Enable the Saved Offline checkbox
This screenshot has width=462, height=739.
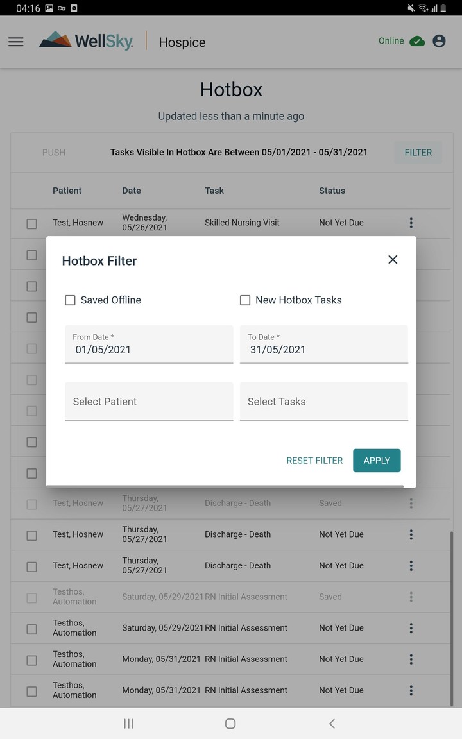pyautogui.click(x=71, y=300)
